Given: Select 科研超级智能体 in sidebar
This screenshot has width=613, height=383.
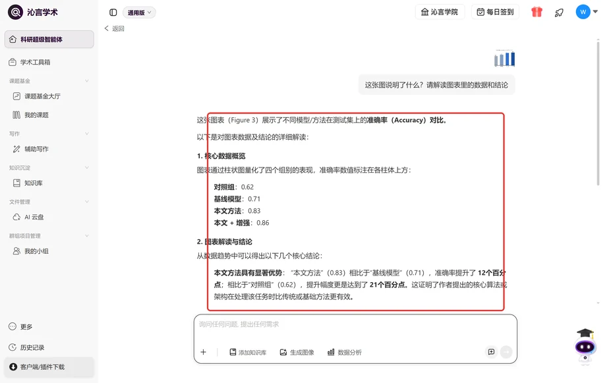Looking at the screenshot, I should pyautogui.click(x=49, y=39).
